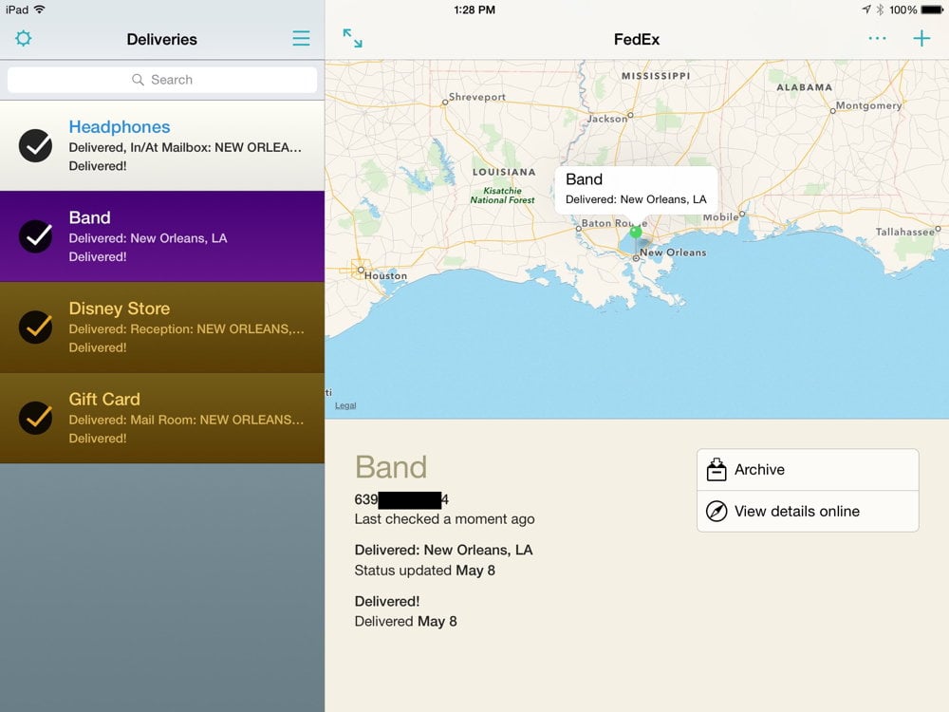Tap the large Band heading in details
949x712 pixels.
[391, 467]
